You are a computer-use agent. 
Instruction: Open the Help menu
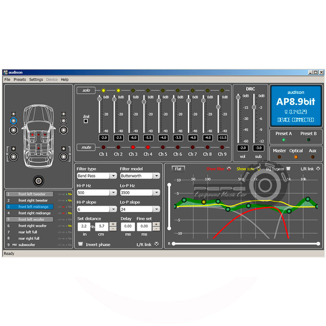point(65,79)
